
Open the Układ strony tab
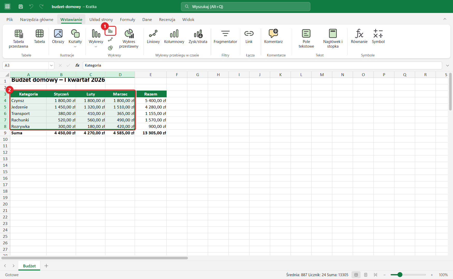[x=101, y=19]
